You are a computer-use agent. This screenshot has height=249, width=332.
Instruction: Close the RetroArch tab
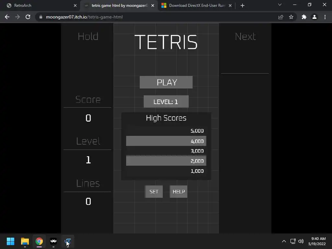tap(75, 6)
